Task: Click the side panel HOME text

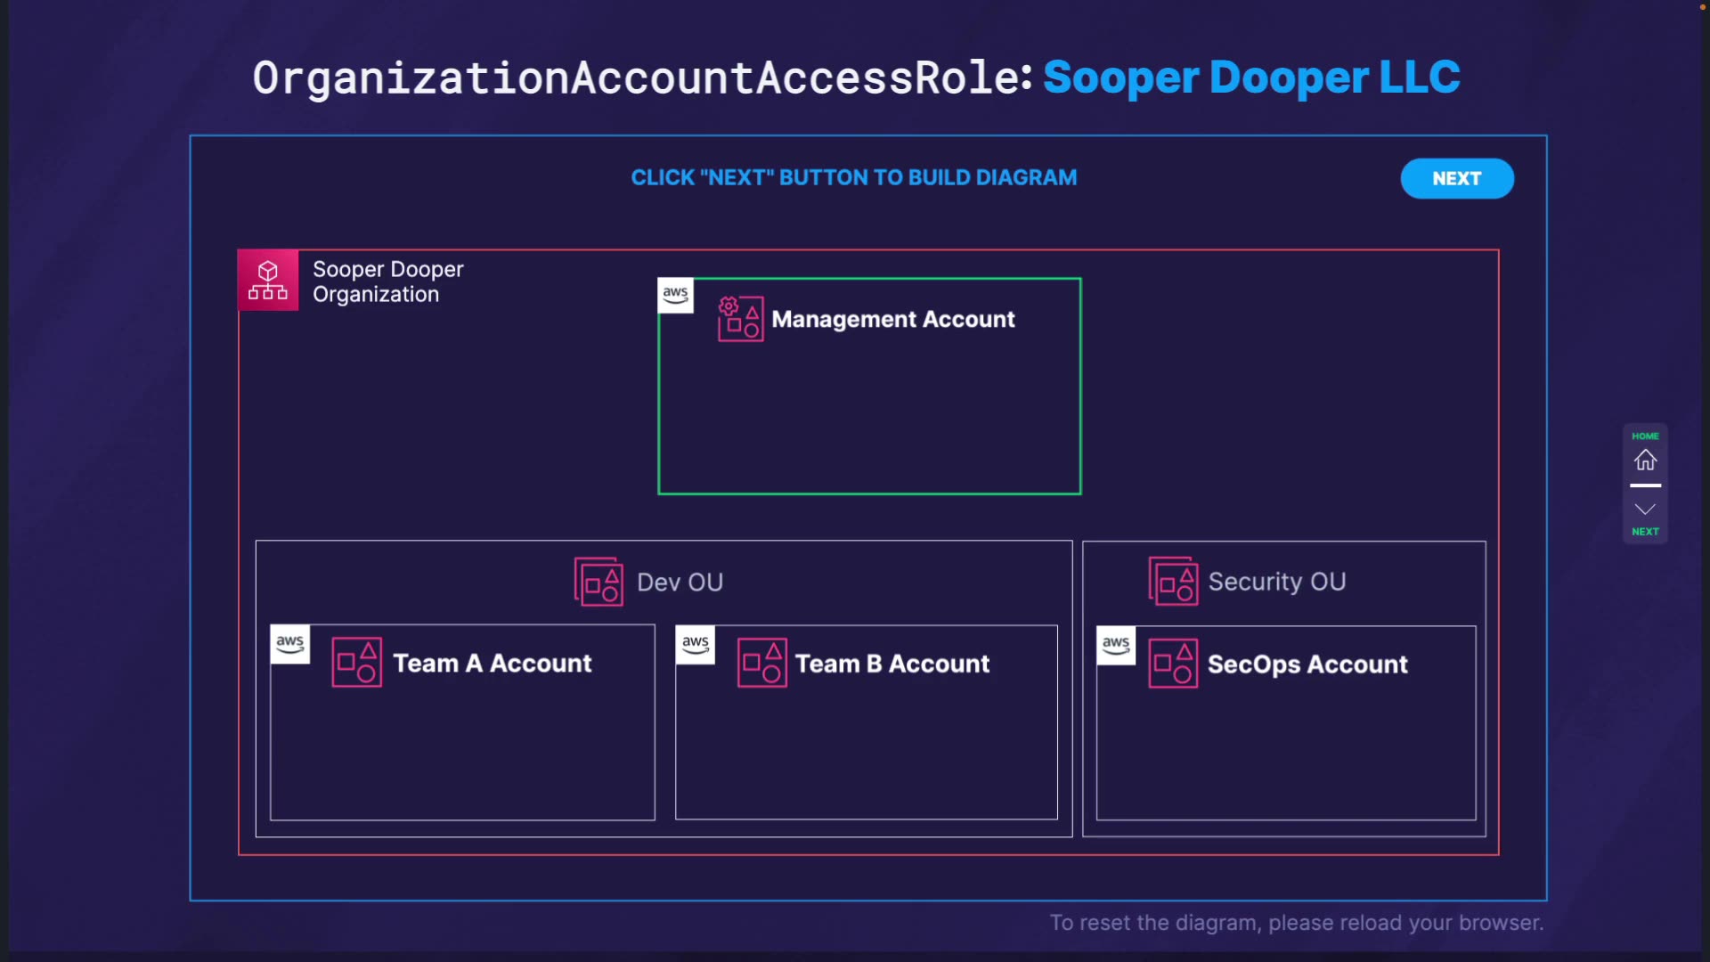Action: 1645,436
